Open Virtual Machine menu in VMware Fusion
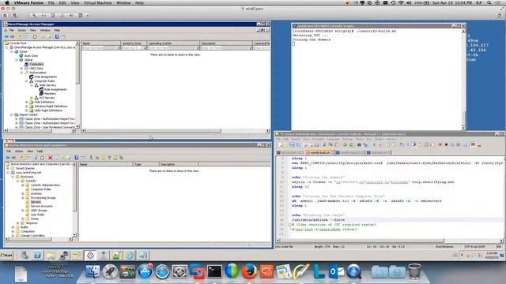The image size is (506, 284). [98, 2]
